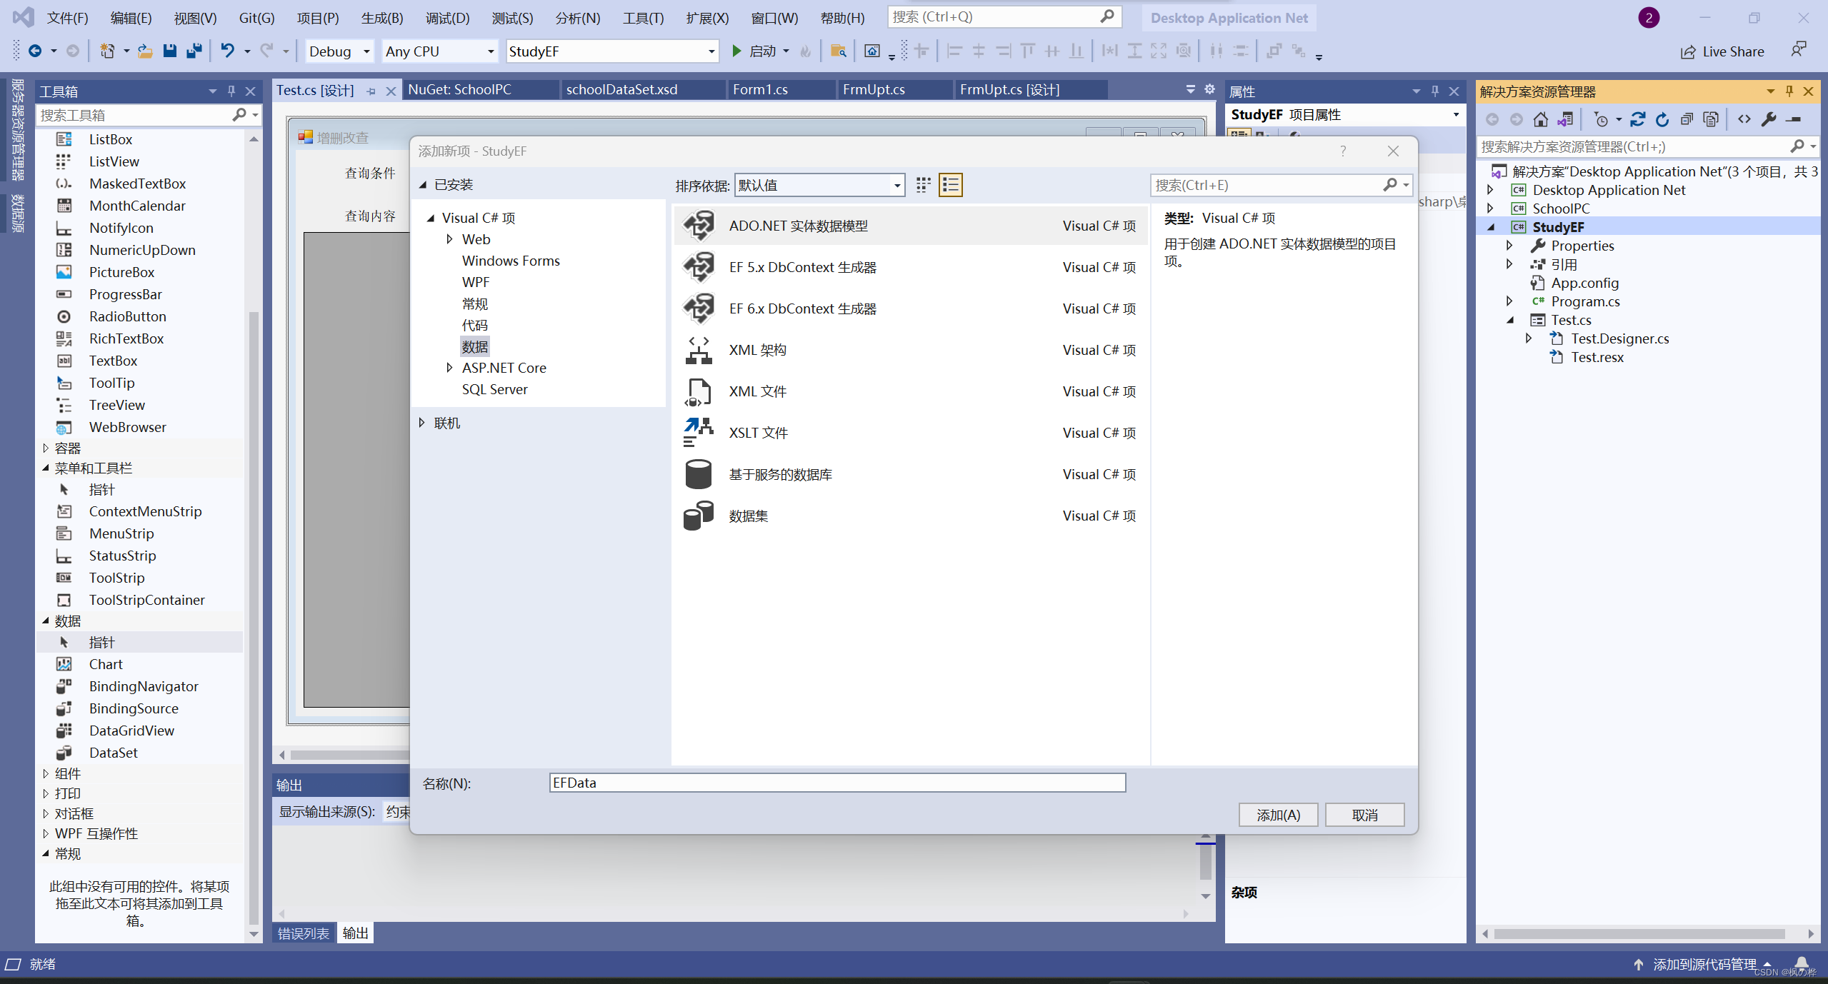
Task: Click the Undo toolbar icon
Action: click(x=227, y=51)
